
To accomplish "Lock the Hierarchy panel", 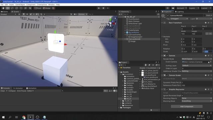I will click(156, 12).
